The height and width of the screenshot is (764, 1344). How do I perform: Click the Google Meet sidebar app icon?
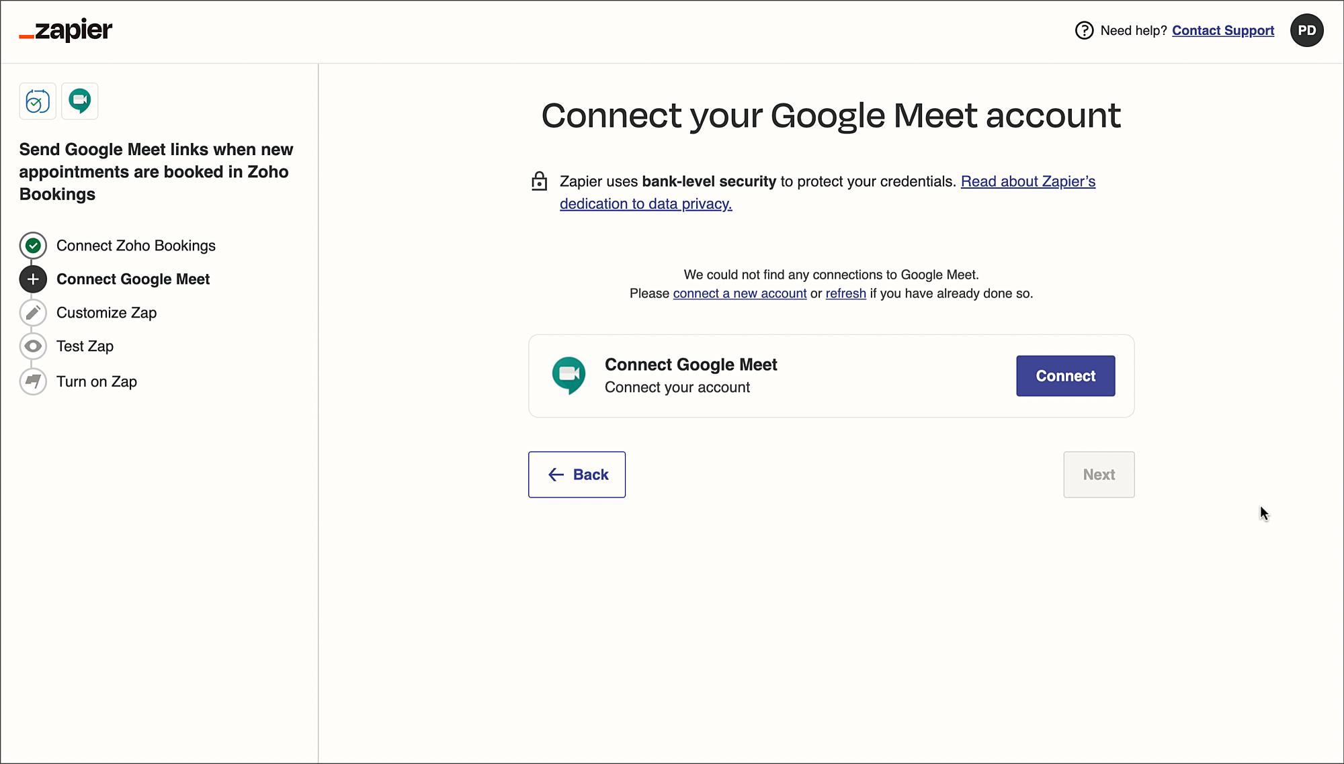(80, 101)
